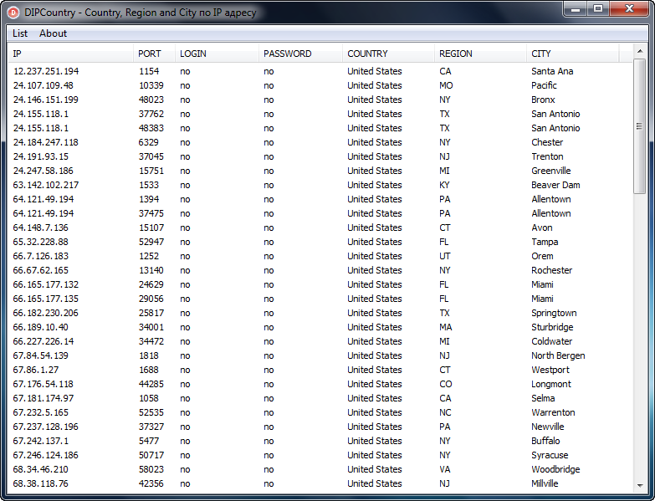The width and height of the screenshot is (655, 501).
Task: Click the KY region cell
Action: click(444, 185)
